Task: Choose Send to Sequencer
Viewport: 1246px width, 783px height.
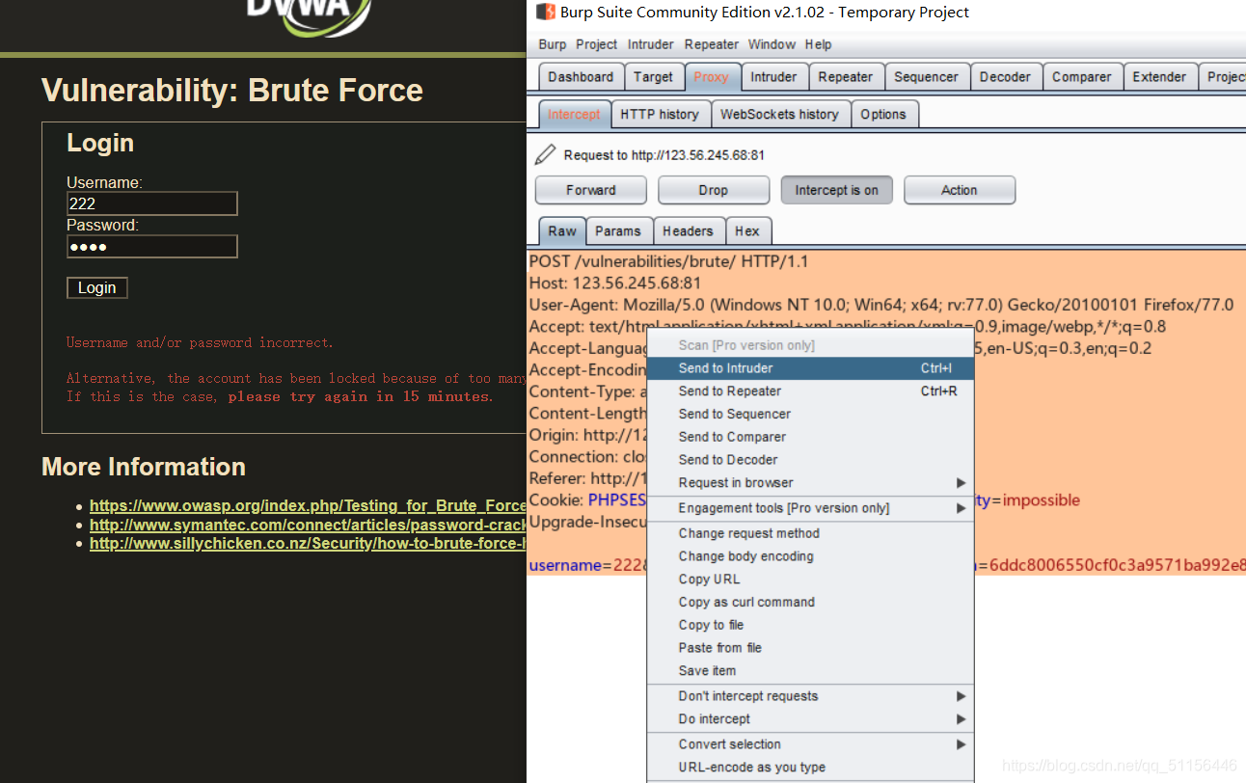Action: point(810,415)
